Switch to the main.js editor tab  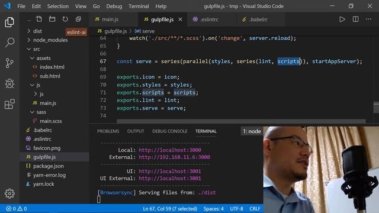tap(114, 20)
